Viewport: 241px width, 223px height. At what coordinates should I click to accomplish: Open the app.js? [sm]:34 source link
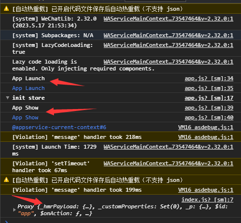(209, 78)
